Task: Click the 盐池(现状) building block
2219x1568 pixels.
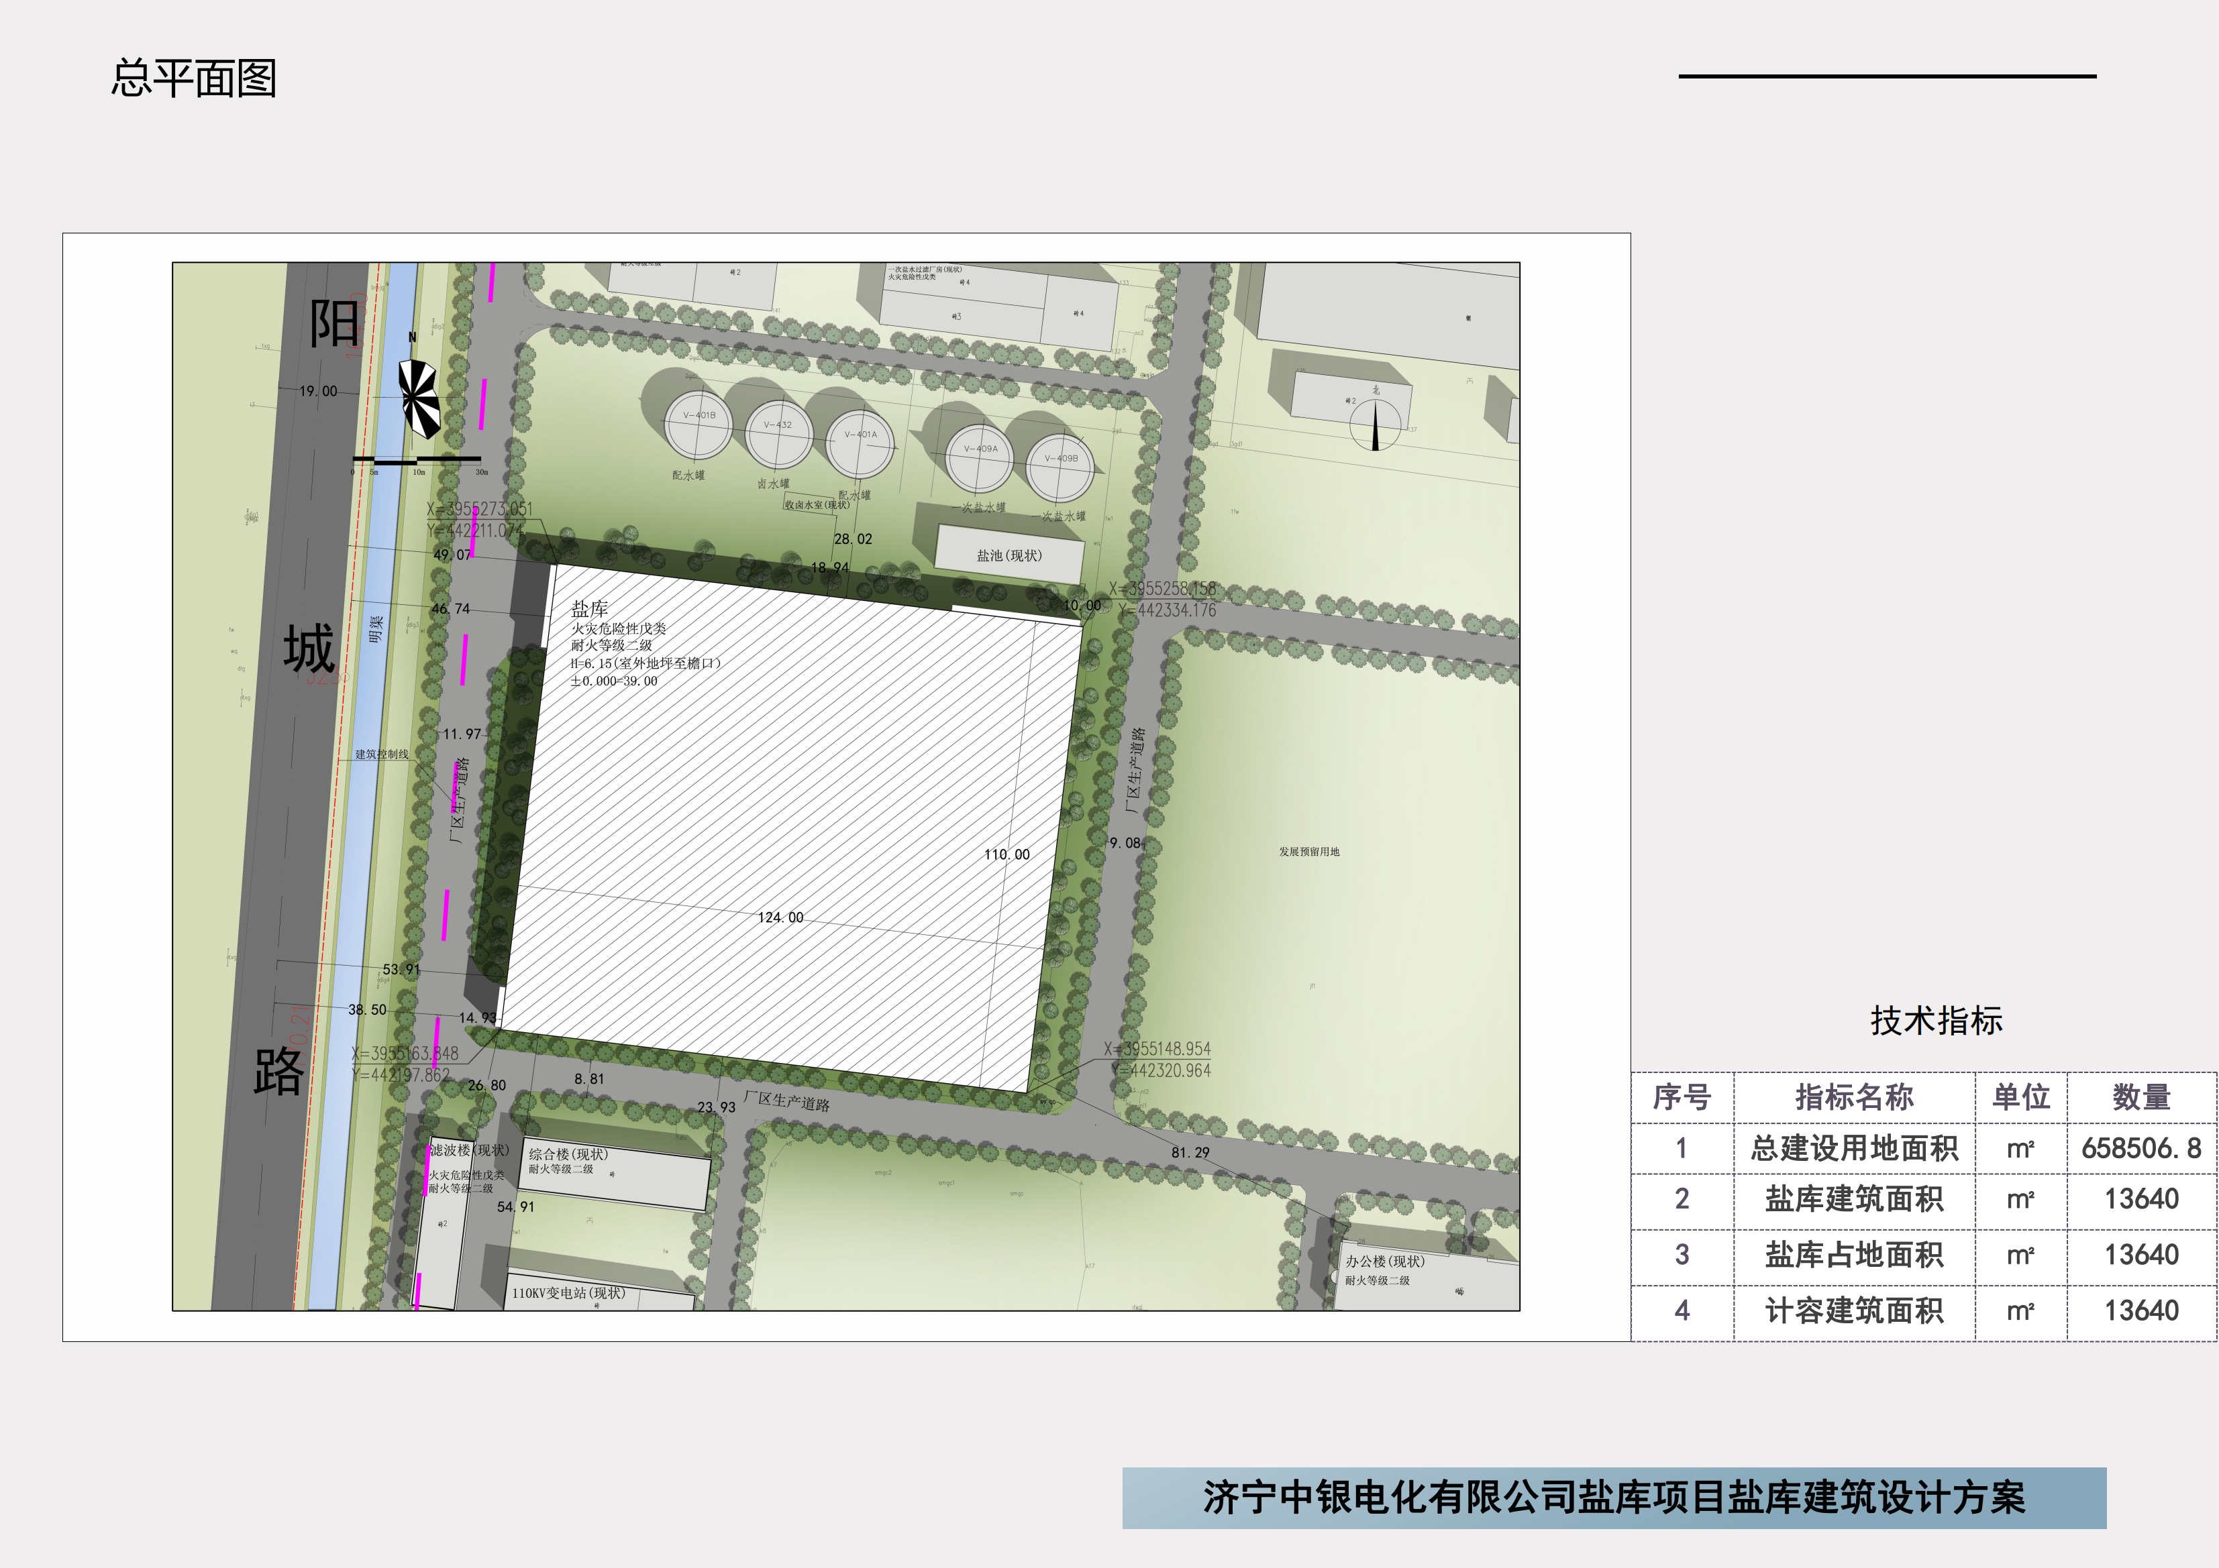Action: point(1009,555)
